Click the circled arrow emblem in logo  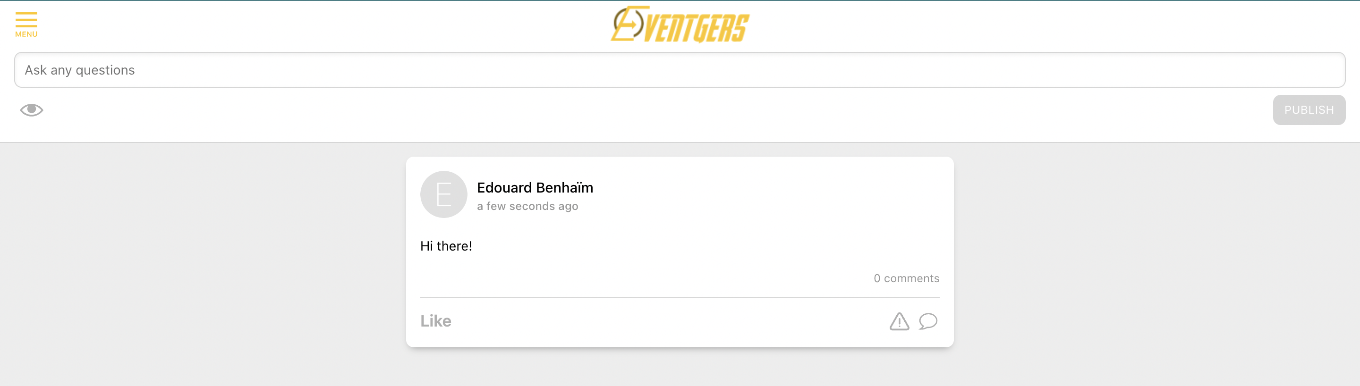[628, 24]
